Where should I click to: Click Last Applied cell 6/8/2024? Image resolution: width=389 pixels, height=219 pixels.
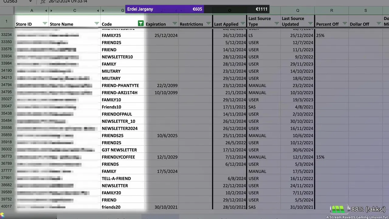tap(229, 178)
